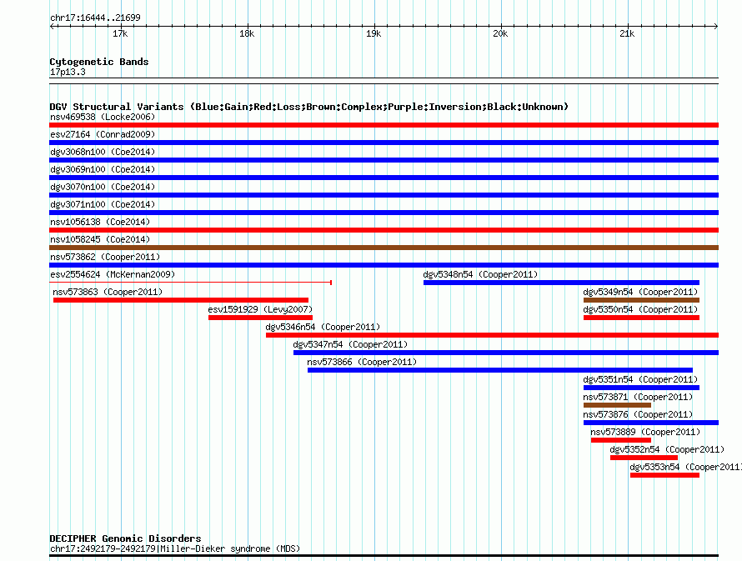Select the nsv573889 (Cooper2011) red bar
The width and height of the screenshot is (742, 561).
(x=621, y=440)
